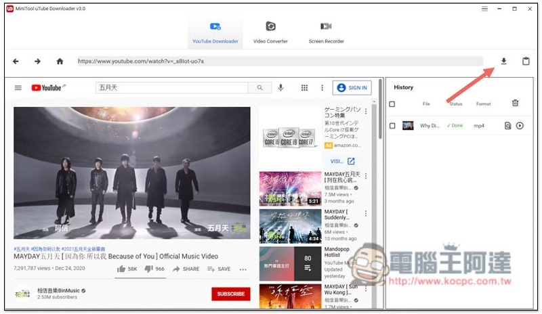542x314 pixels.
Task: Open options for MAYDAY五月天 recommended video
Action: point(366,176)
